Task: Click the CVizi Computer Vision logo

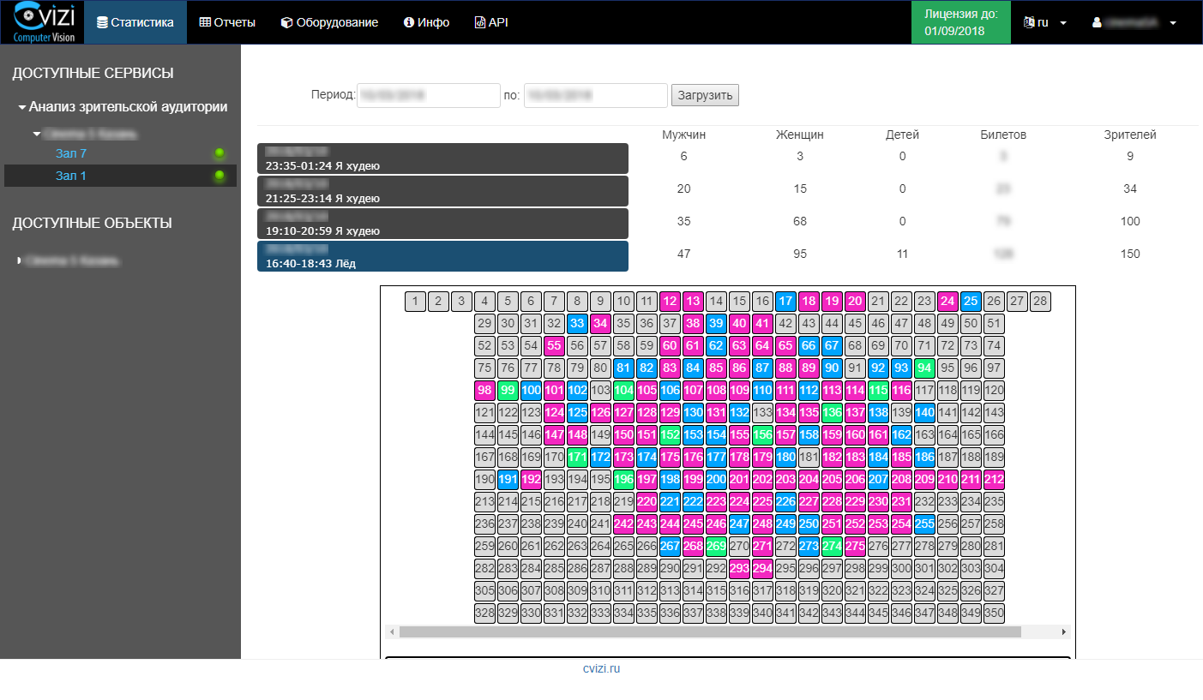Action: point(44,22)
